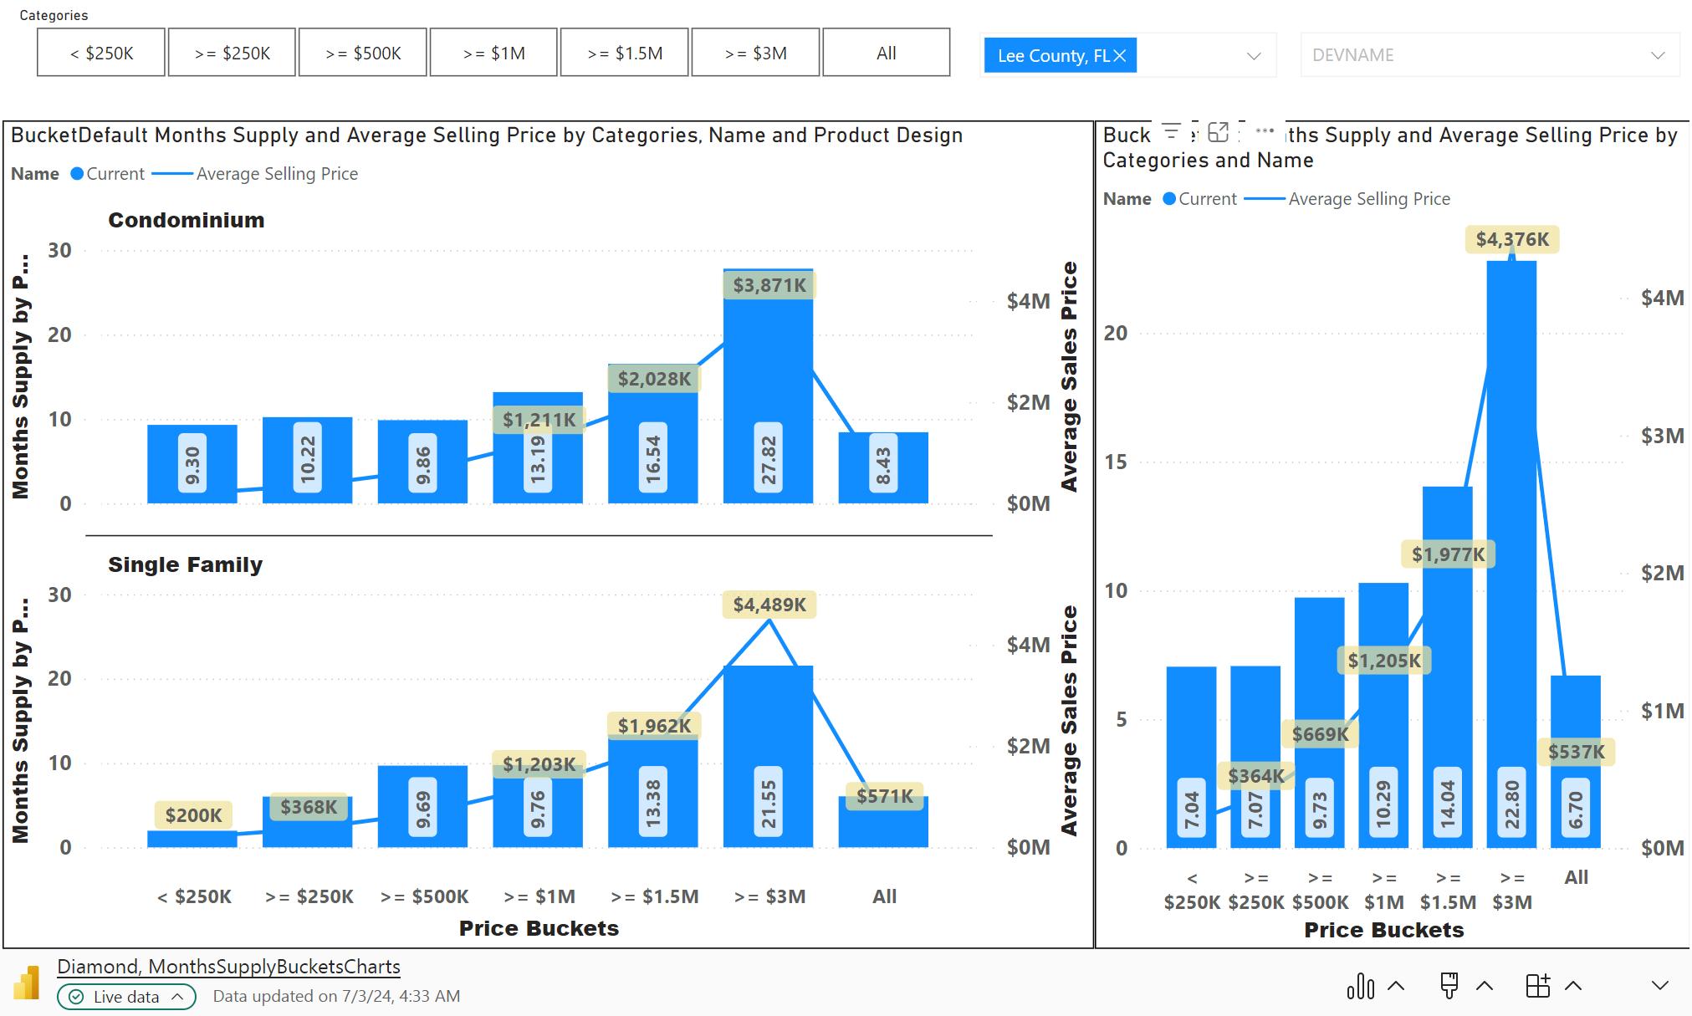The width and height of the screenshot is (1692, 1016).
Task: Click the paintbrush format icon
Action: click(x=1449, y=986)
